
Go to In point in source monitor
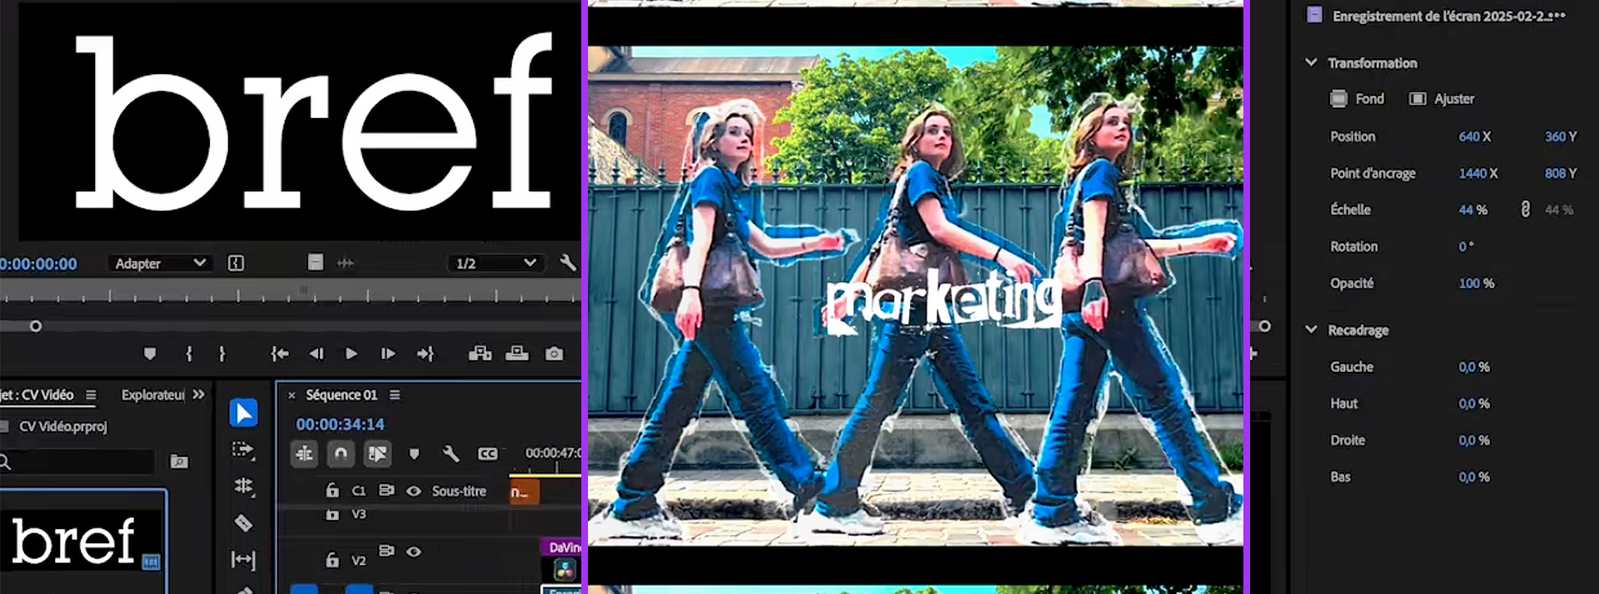click(x=280, y=354)
